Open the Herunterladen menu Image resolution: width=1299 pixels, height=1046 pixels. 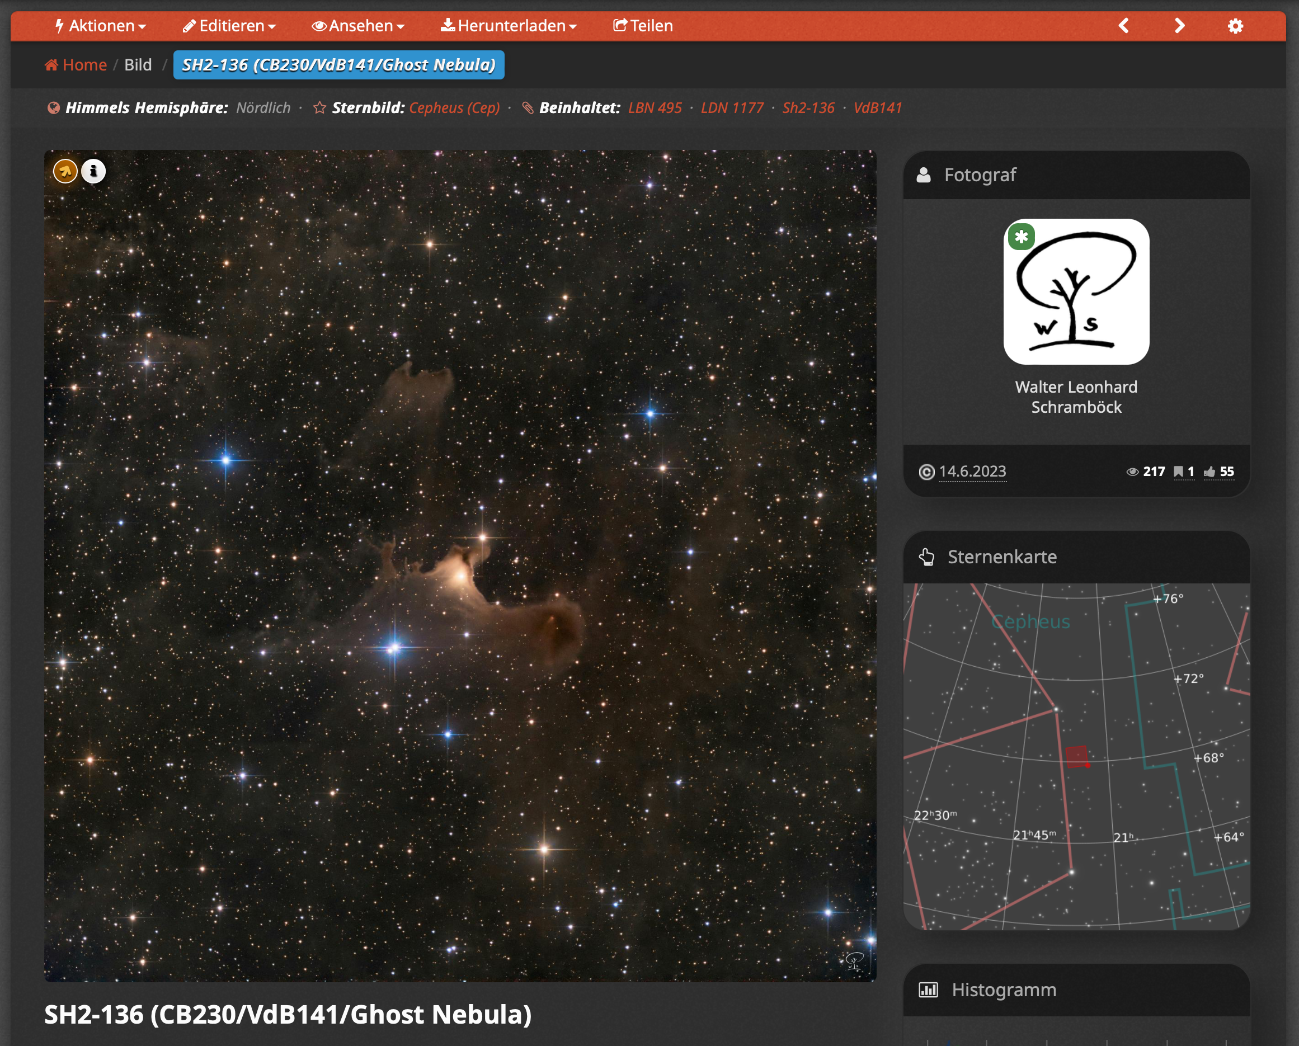point(509,26)
